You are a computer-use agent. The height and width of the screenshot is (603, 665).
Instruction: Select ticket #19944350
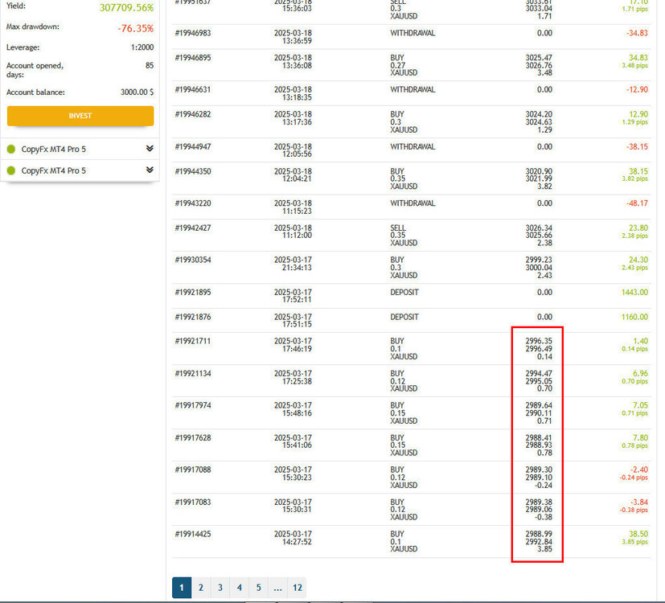tap(193, 171)
